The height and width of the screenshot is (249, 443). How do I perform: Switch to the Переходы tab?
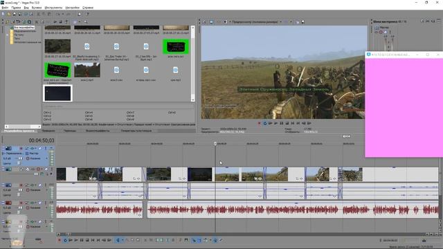pyautogui.click(x=70, y=131)
